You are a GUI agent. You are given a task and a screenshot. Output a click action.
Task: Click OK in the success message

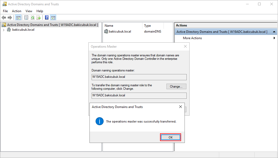tap(171, 137)
